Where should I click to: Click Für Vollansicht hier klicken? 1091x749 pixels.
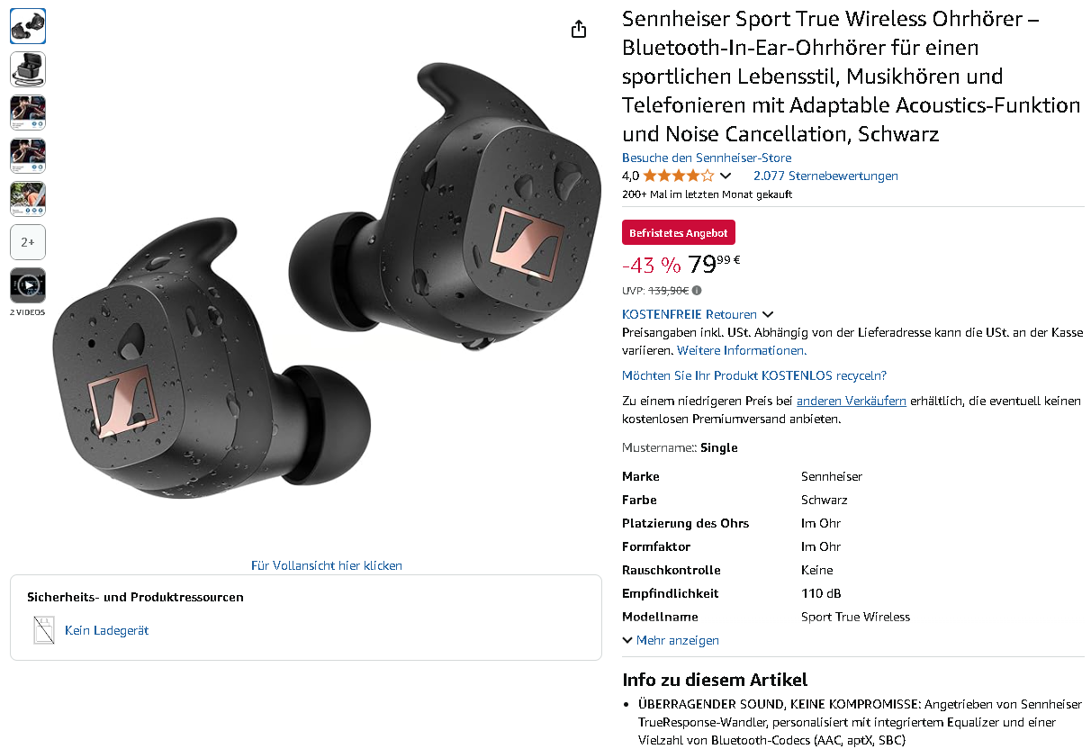[x=327, y=565]
